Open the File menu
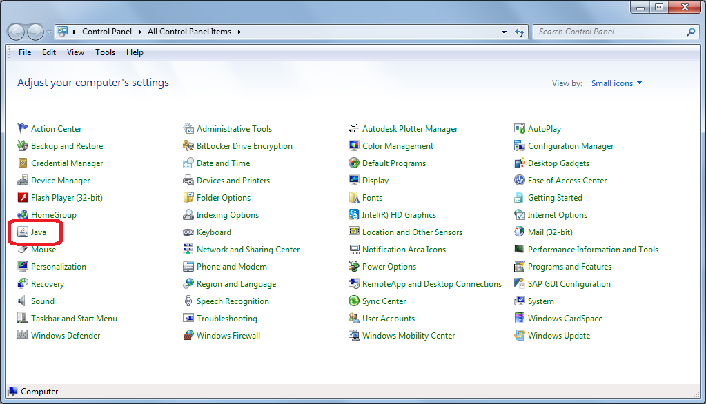706x404 pixels. [25, 52]
